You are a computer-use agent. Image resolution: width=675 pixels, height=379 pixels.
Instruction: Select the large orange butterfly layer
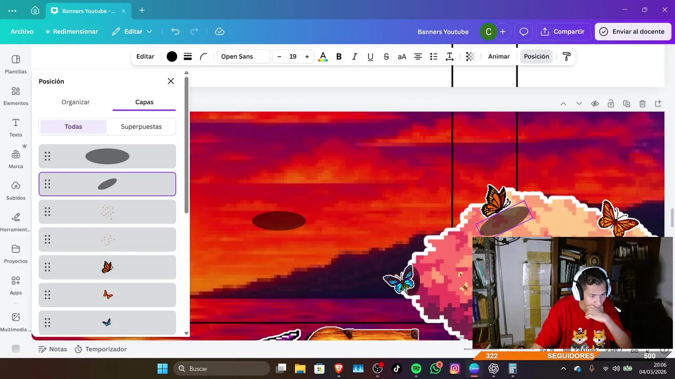[x=107, y=267]
